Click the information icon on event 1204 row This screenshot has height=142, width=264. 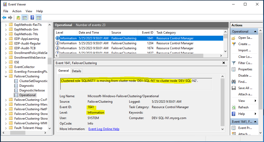coord(57,43)
